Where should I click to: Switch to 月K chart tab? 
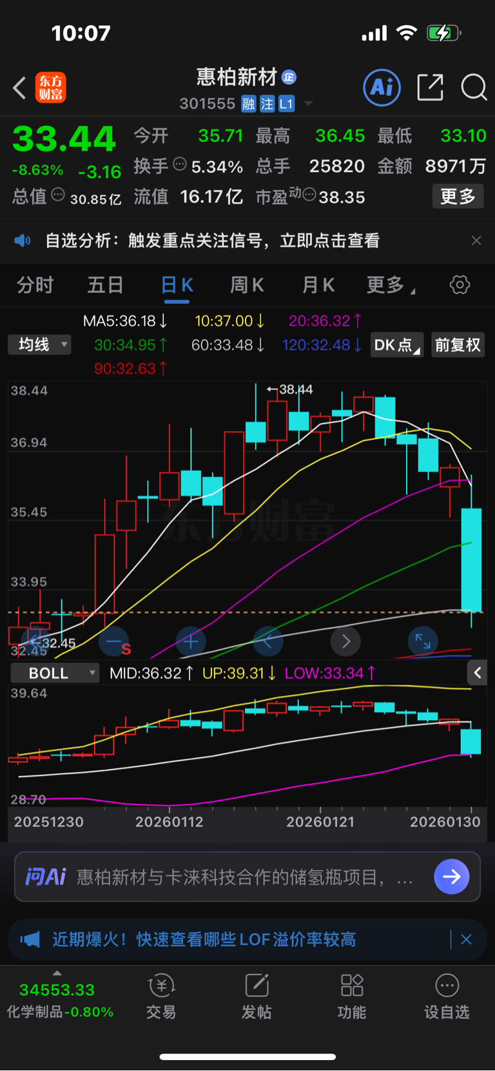click(x=318, y=285)
